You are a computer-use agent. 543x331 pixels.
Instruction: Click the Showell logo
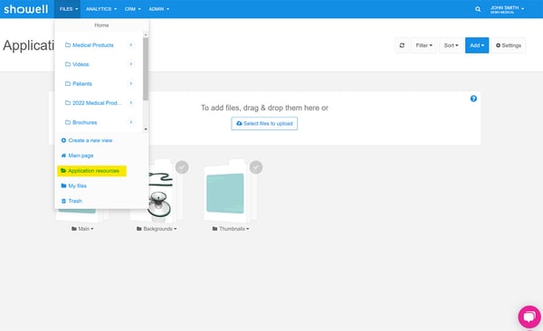[25, 9]
